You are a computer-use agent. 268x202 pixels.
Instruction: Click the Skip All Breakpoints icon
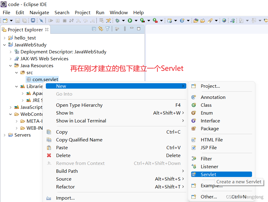pos(41,21)
